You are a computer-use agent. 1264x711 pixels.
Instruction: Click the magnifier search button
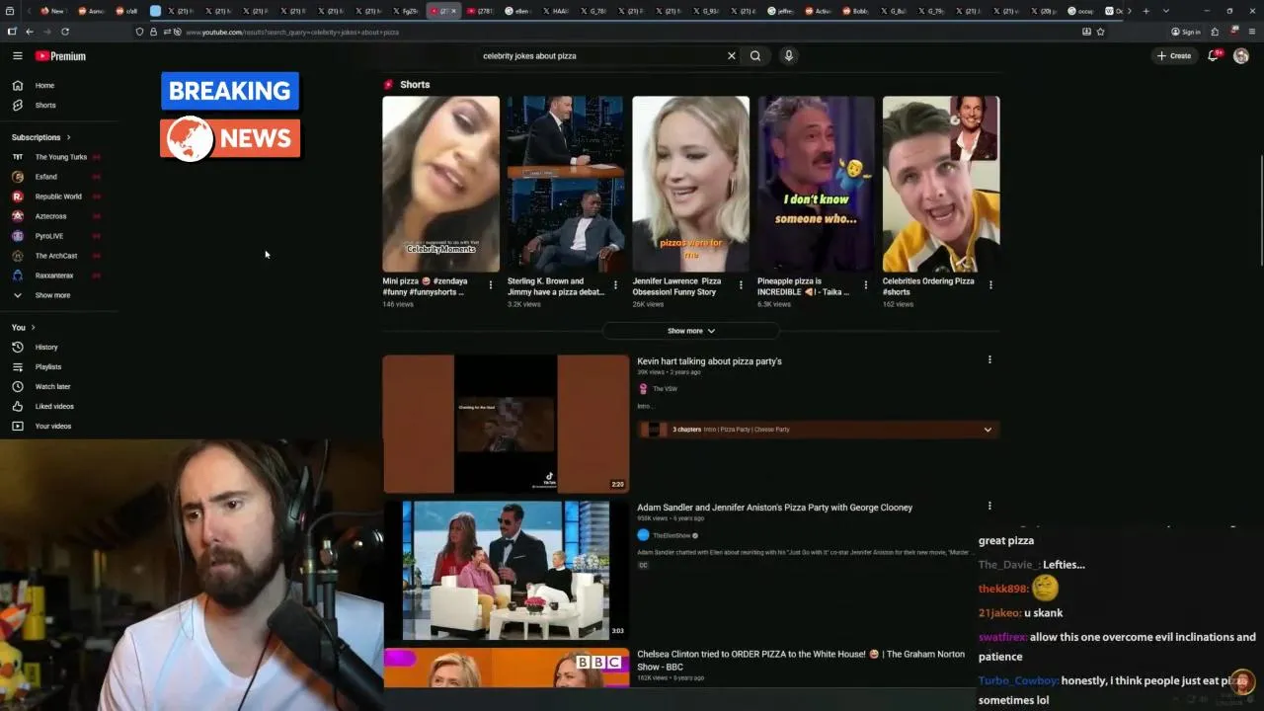tap(755, 56)
